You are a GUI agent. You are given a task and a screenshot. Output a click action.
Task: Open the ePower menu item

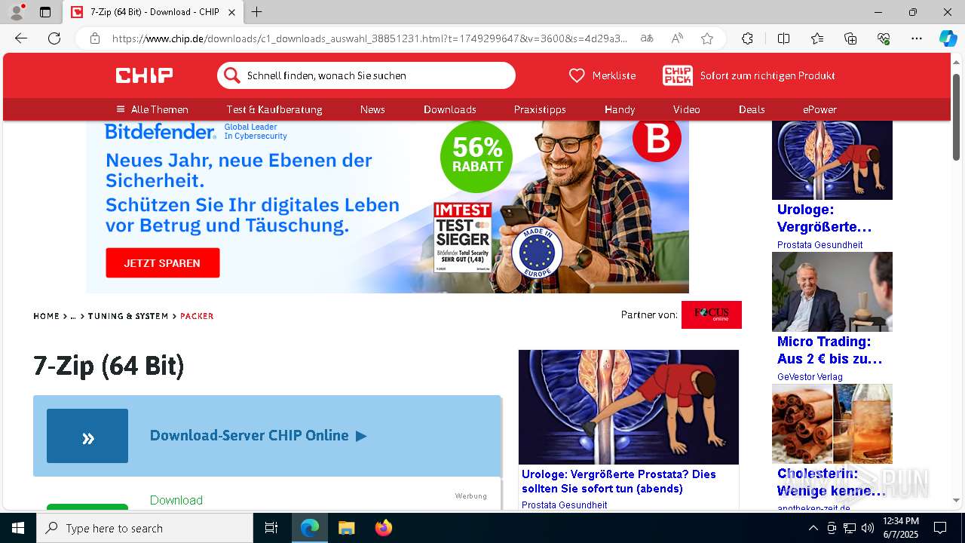[x=819, y=109]
